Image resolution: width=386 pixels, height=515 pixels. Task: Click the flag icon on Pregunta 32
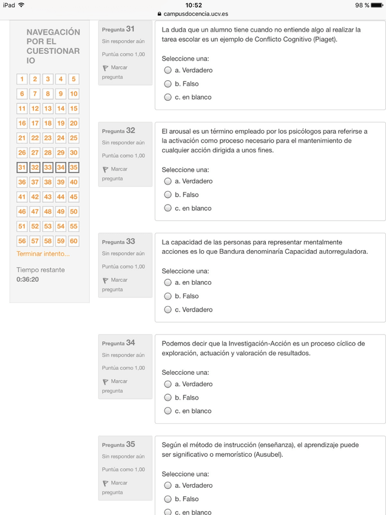tap(106, 169)
